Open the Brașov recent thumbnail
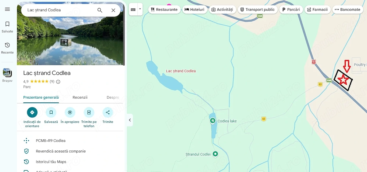367x172 pixels. (7, 75)
